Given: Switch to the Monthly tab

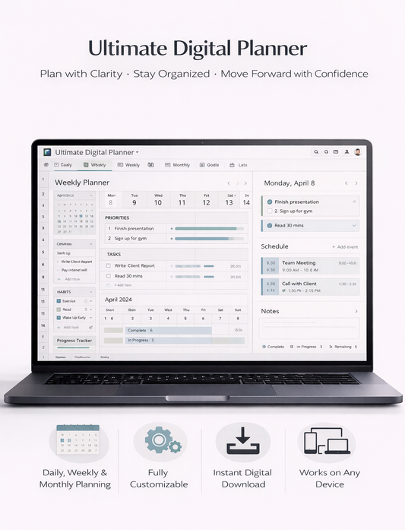Looking at the screenshot, I should click(x=177, y=165).
